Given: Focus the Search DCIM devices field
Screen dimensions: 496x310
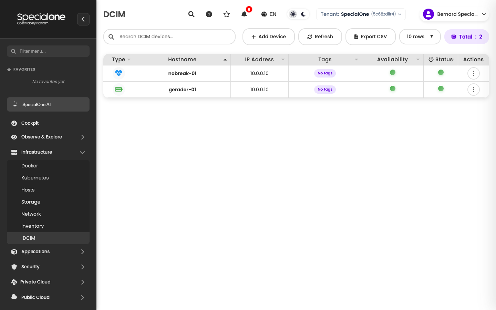Looking at the screenshot, I should (x=169, y=37).
